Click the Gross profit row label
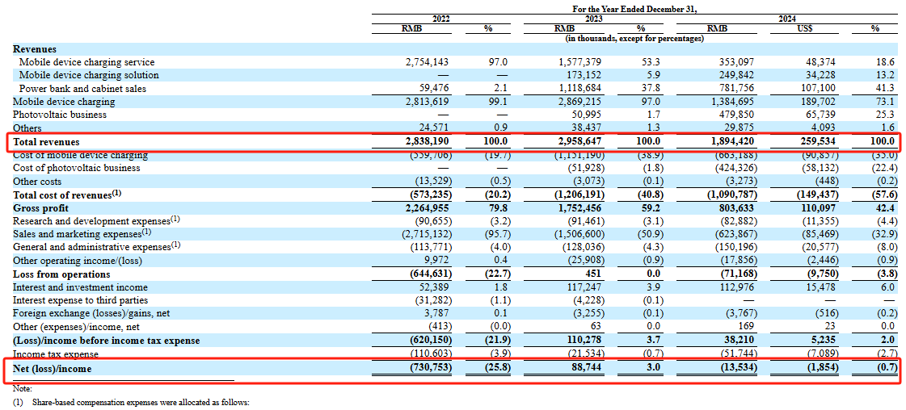The image size is (906, 410). (x=39, y=208)
